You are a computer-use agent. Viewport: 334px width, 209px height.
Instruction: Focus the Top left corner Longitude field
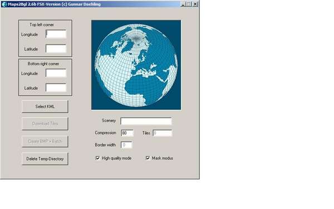coord(56,34)
